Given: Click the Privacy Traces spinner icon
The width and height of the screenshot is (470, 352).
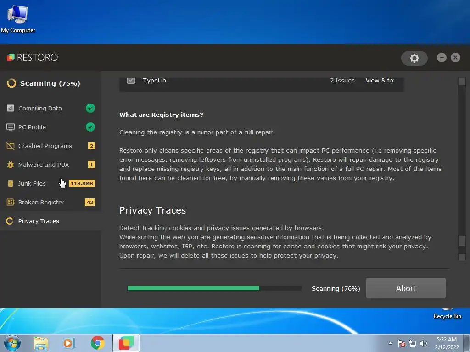Looking at the screenshot, I should coord(10,221).
